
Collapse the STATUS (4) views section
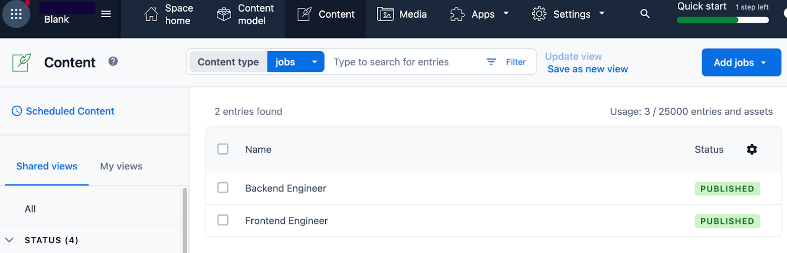click(x=9, y=240)
